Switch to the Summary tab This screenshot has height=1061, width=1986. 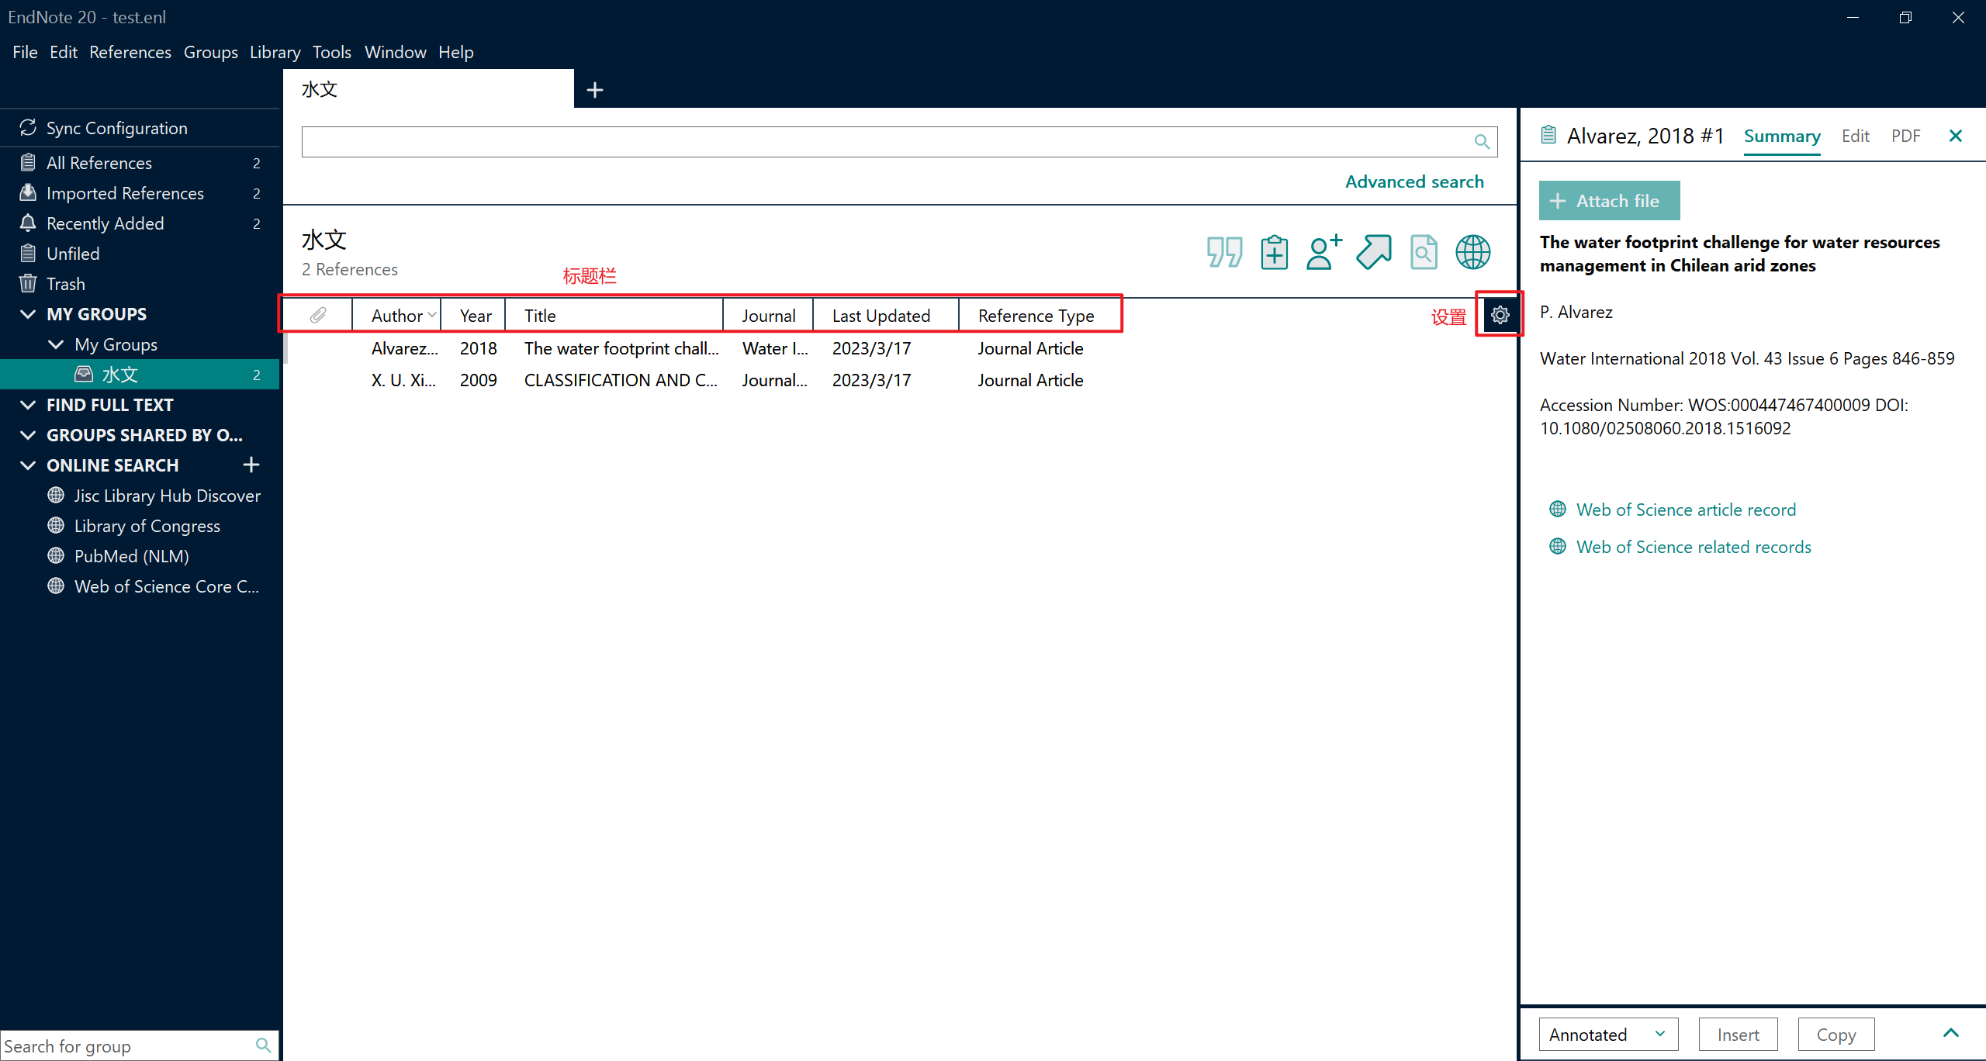(x=1782, y=136)
